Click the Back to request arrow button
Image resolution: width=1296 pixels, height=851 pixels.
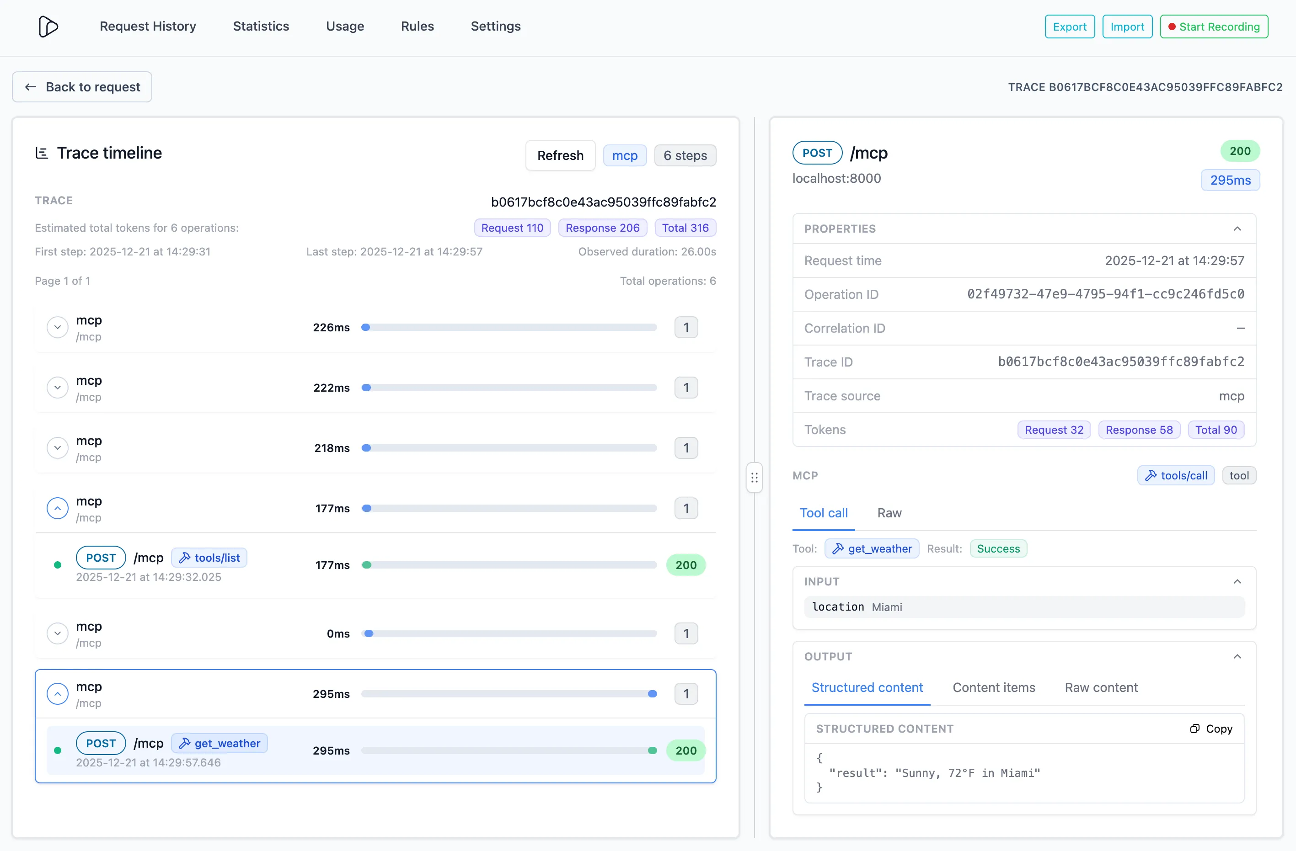(x=82, y=87)
